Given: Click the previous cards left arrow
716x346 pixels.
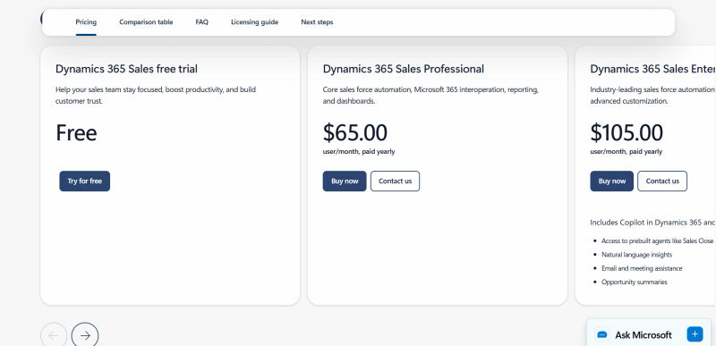Looking at the screenshot, I should tap(54, 335).
